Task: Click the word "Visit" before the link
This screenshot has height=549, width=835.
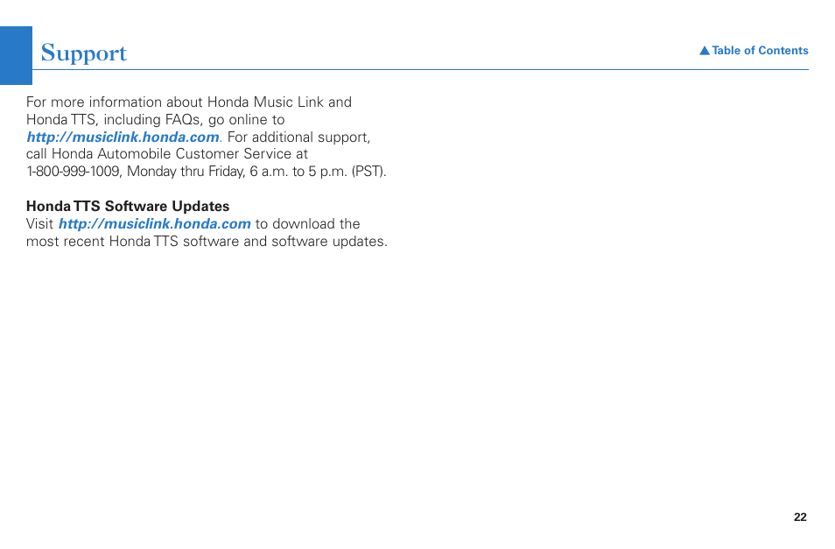Action: (40, 224)
